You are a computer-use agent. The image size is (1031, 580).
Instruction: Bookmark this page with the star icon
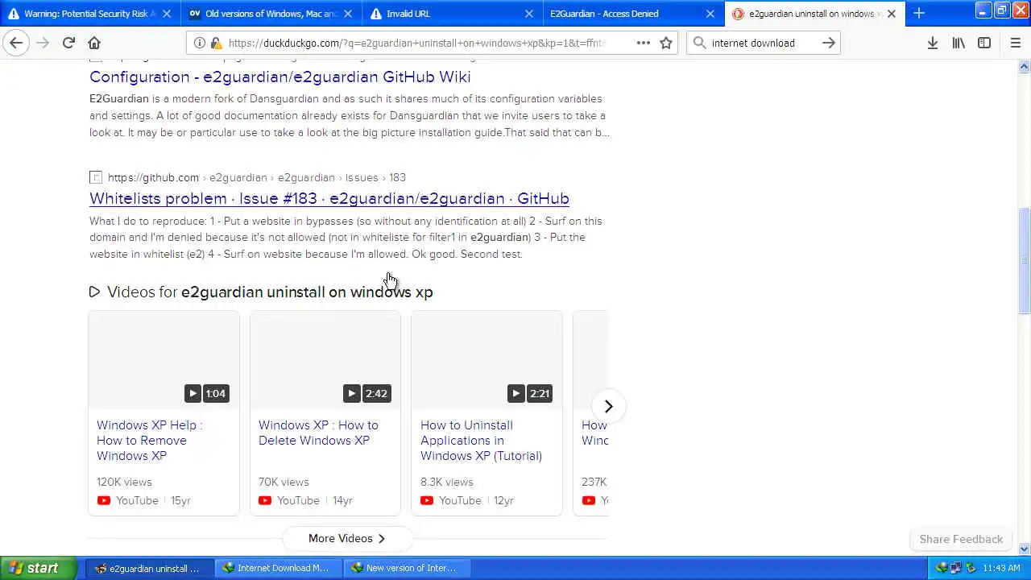point(666,43)
